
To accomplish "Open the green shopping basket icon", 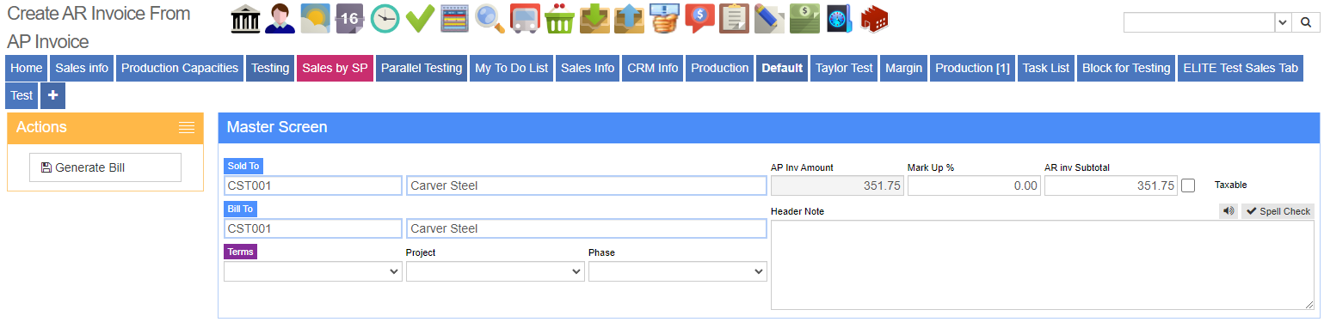I will pyautogui.click(x=560, y=18).
